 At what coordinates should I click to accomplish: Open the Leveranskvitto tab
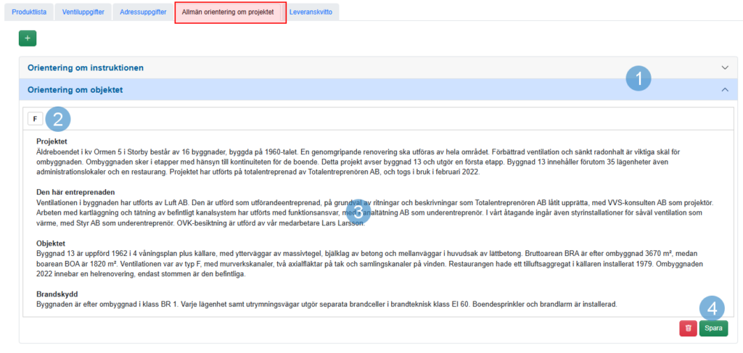[311, 12]
